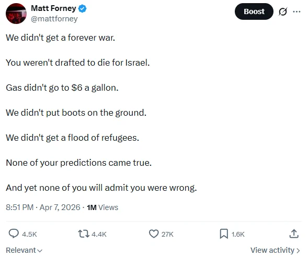Open Matt Forney's profile picture
Viewport: 308px width, 258px height.
tap(16, 14)
